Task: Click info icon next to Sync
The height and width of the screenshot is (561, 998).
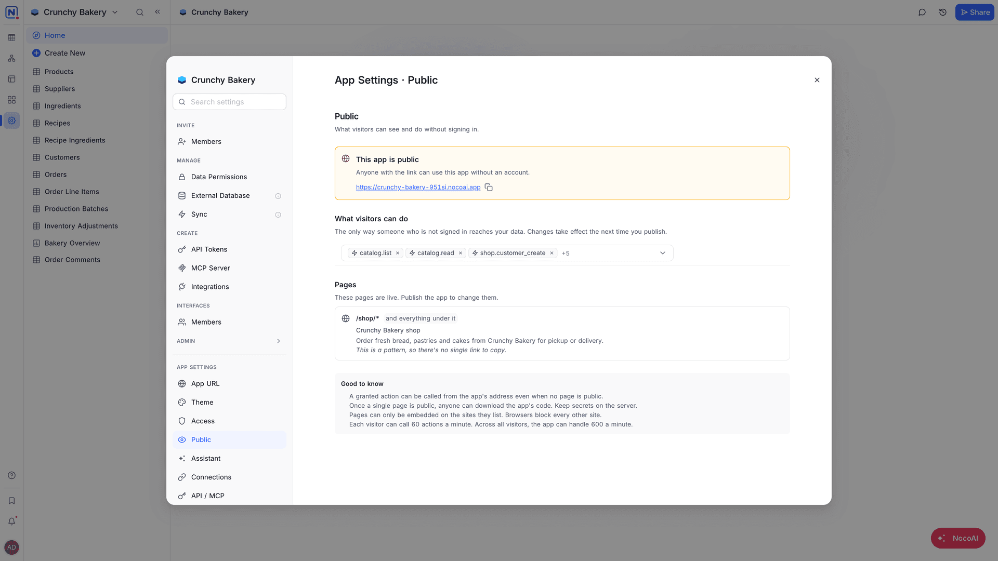Action: point(278,215)
